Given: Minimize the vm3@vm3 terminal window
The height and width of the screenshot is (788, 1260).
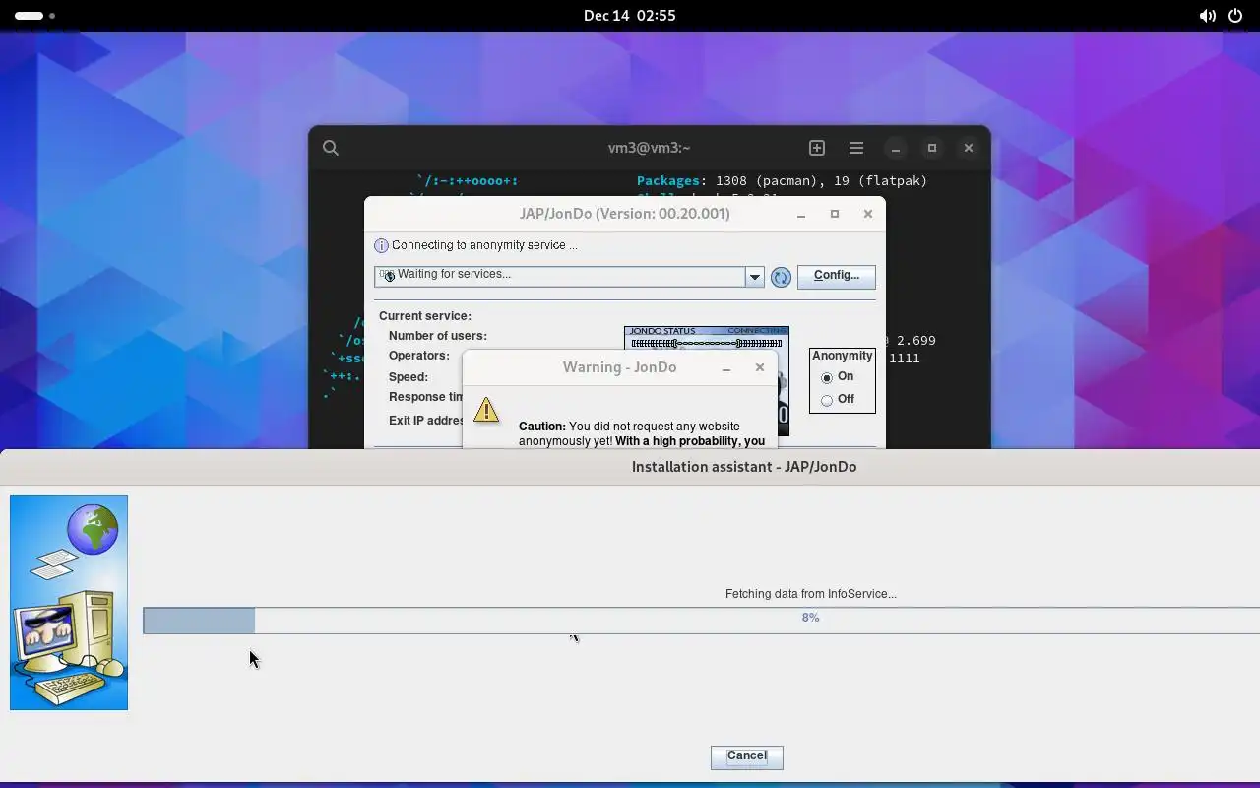Looking at the screenshot, I should coord(896,149).
